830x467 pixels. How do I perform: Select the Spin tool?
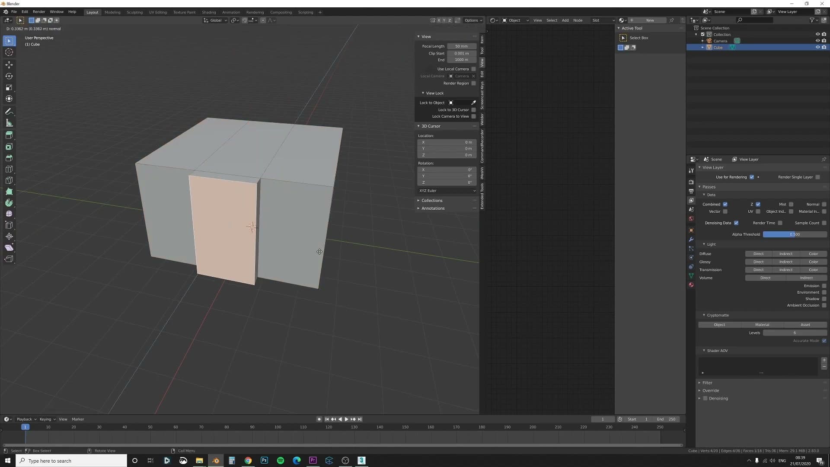click(9, 203)
